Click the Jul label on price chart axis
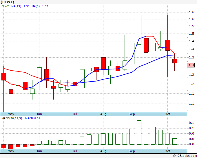Viewport: 197px width, 158px height. [x=75, y=114]
